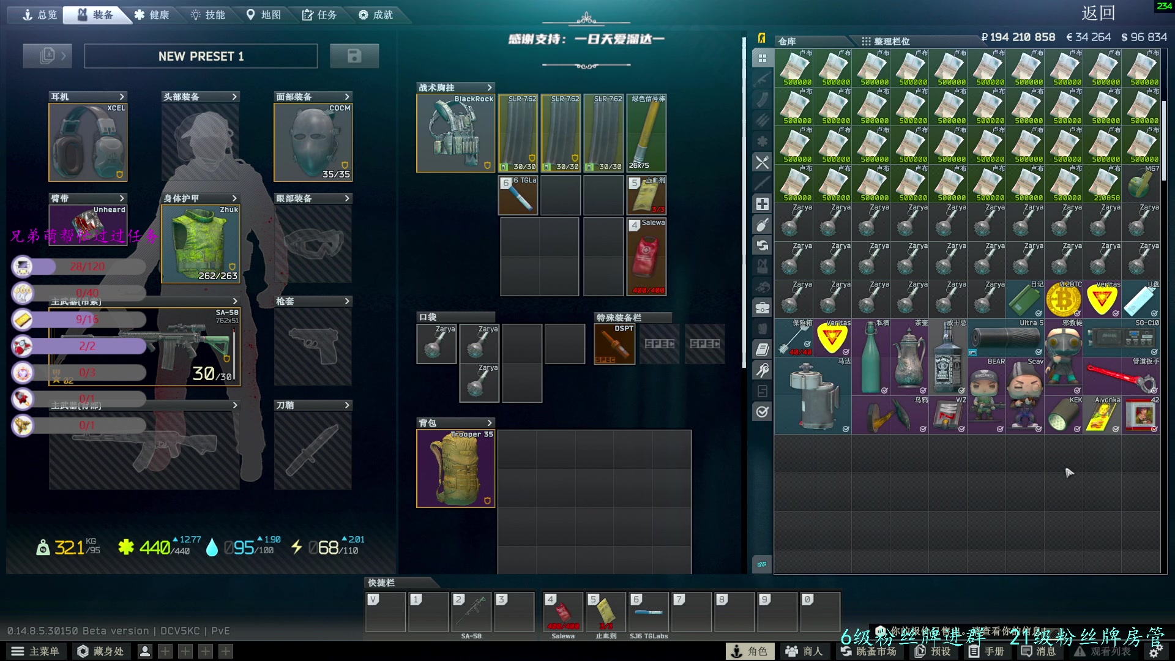
Task: Open the 健康 health tab
Action: (152, 15)
